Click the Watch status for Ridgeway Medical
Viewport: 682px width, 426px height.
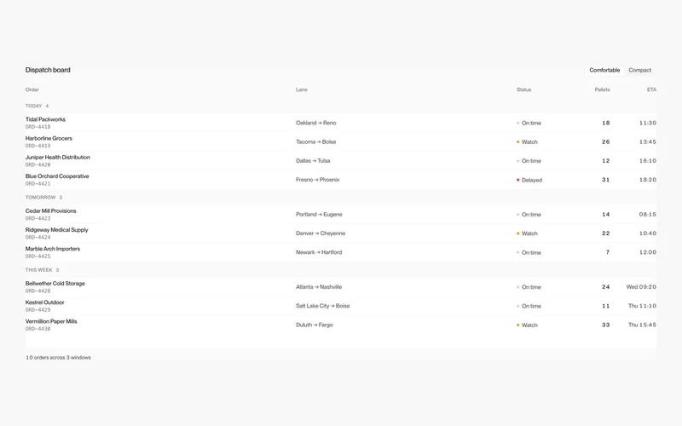tap(527, 233)
